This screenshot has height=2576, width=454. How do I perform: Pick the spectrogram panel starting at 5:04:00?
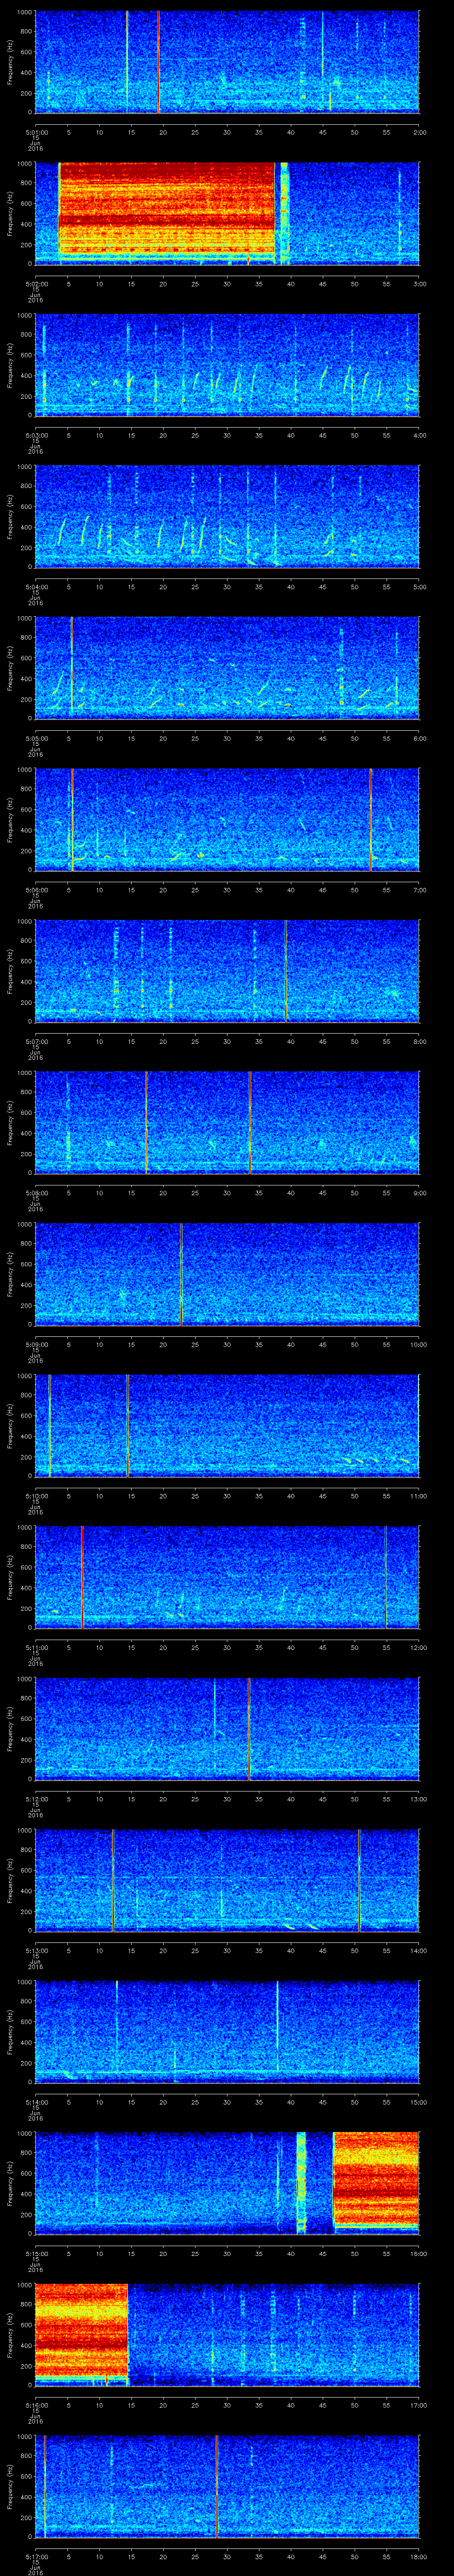click(227, 516)
